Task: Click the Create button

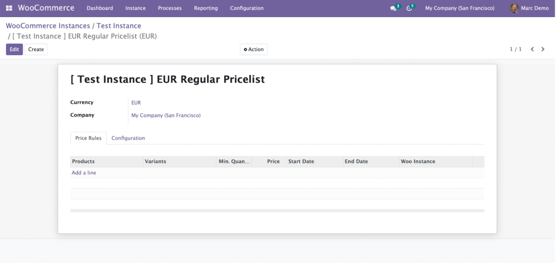Action: tap(36, 49)
